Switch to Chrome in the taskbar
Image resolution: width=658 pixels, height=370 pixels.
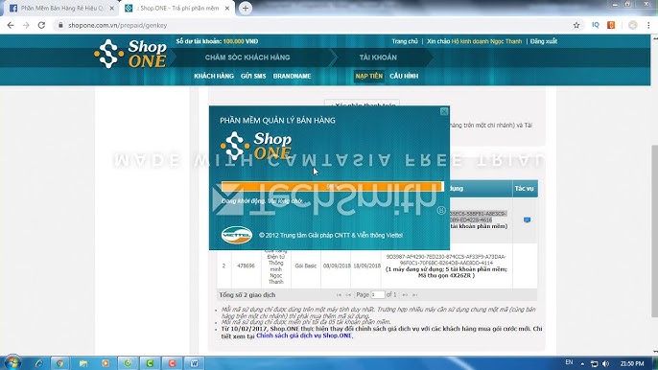pyautogui.click(x=60, y=363)
